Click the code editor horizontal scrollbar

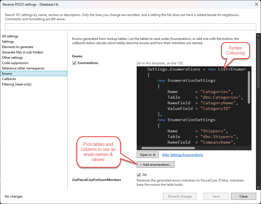pyautogui.click(x=168, y=148)
